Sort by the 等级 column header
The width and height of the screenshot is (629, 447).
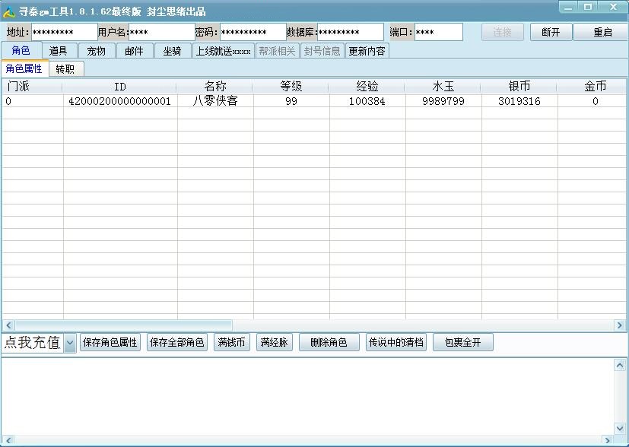tap(291, 87)
